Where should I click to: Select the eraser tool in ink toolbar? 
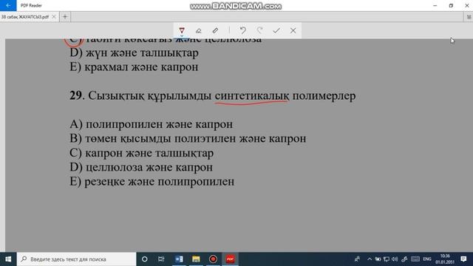pos(199,30)
